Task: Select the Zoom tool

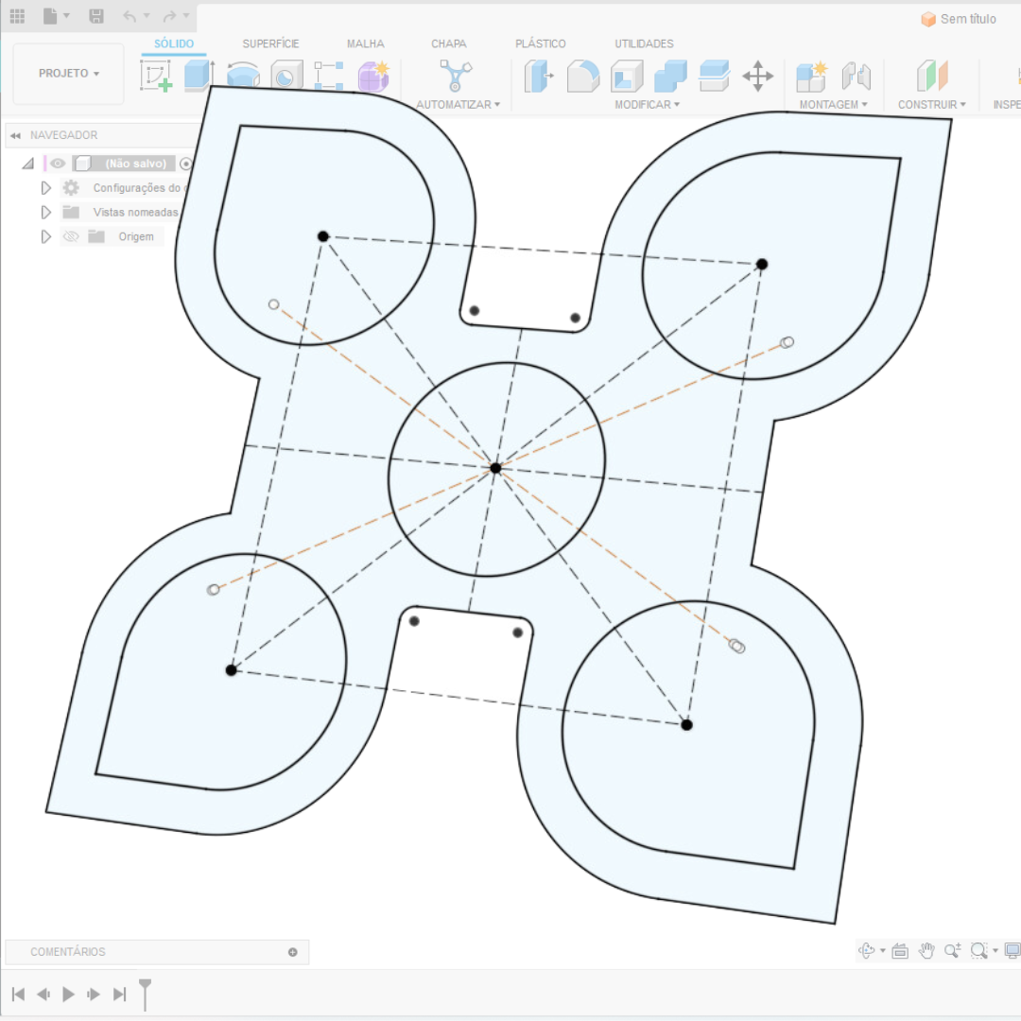Action: [953, 951]
